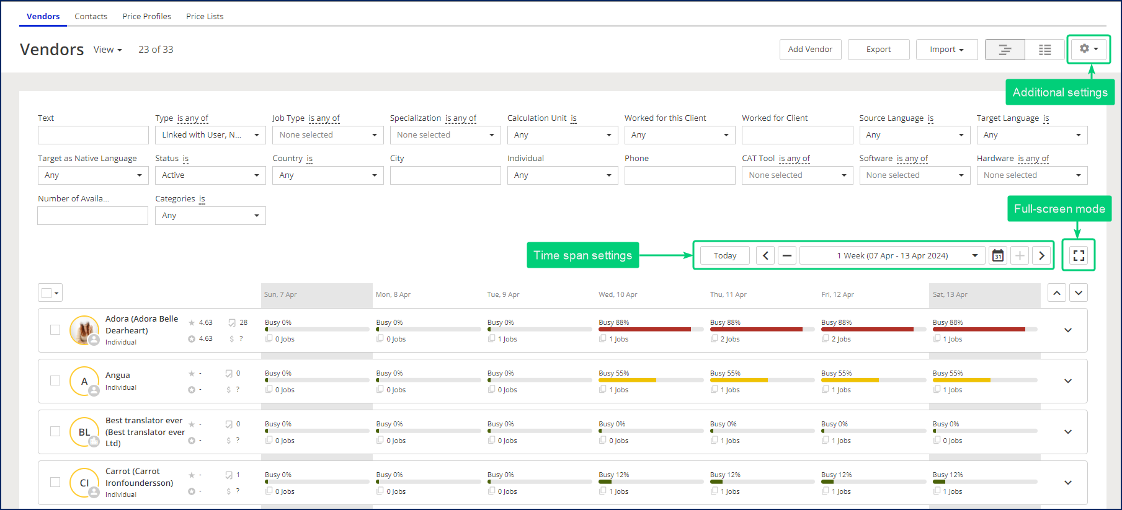The height and width of the screenshot is (510, 1122).
Task: Click Carrot's feedback count icon showing 1
Action: (x=229, y=475)
